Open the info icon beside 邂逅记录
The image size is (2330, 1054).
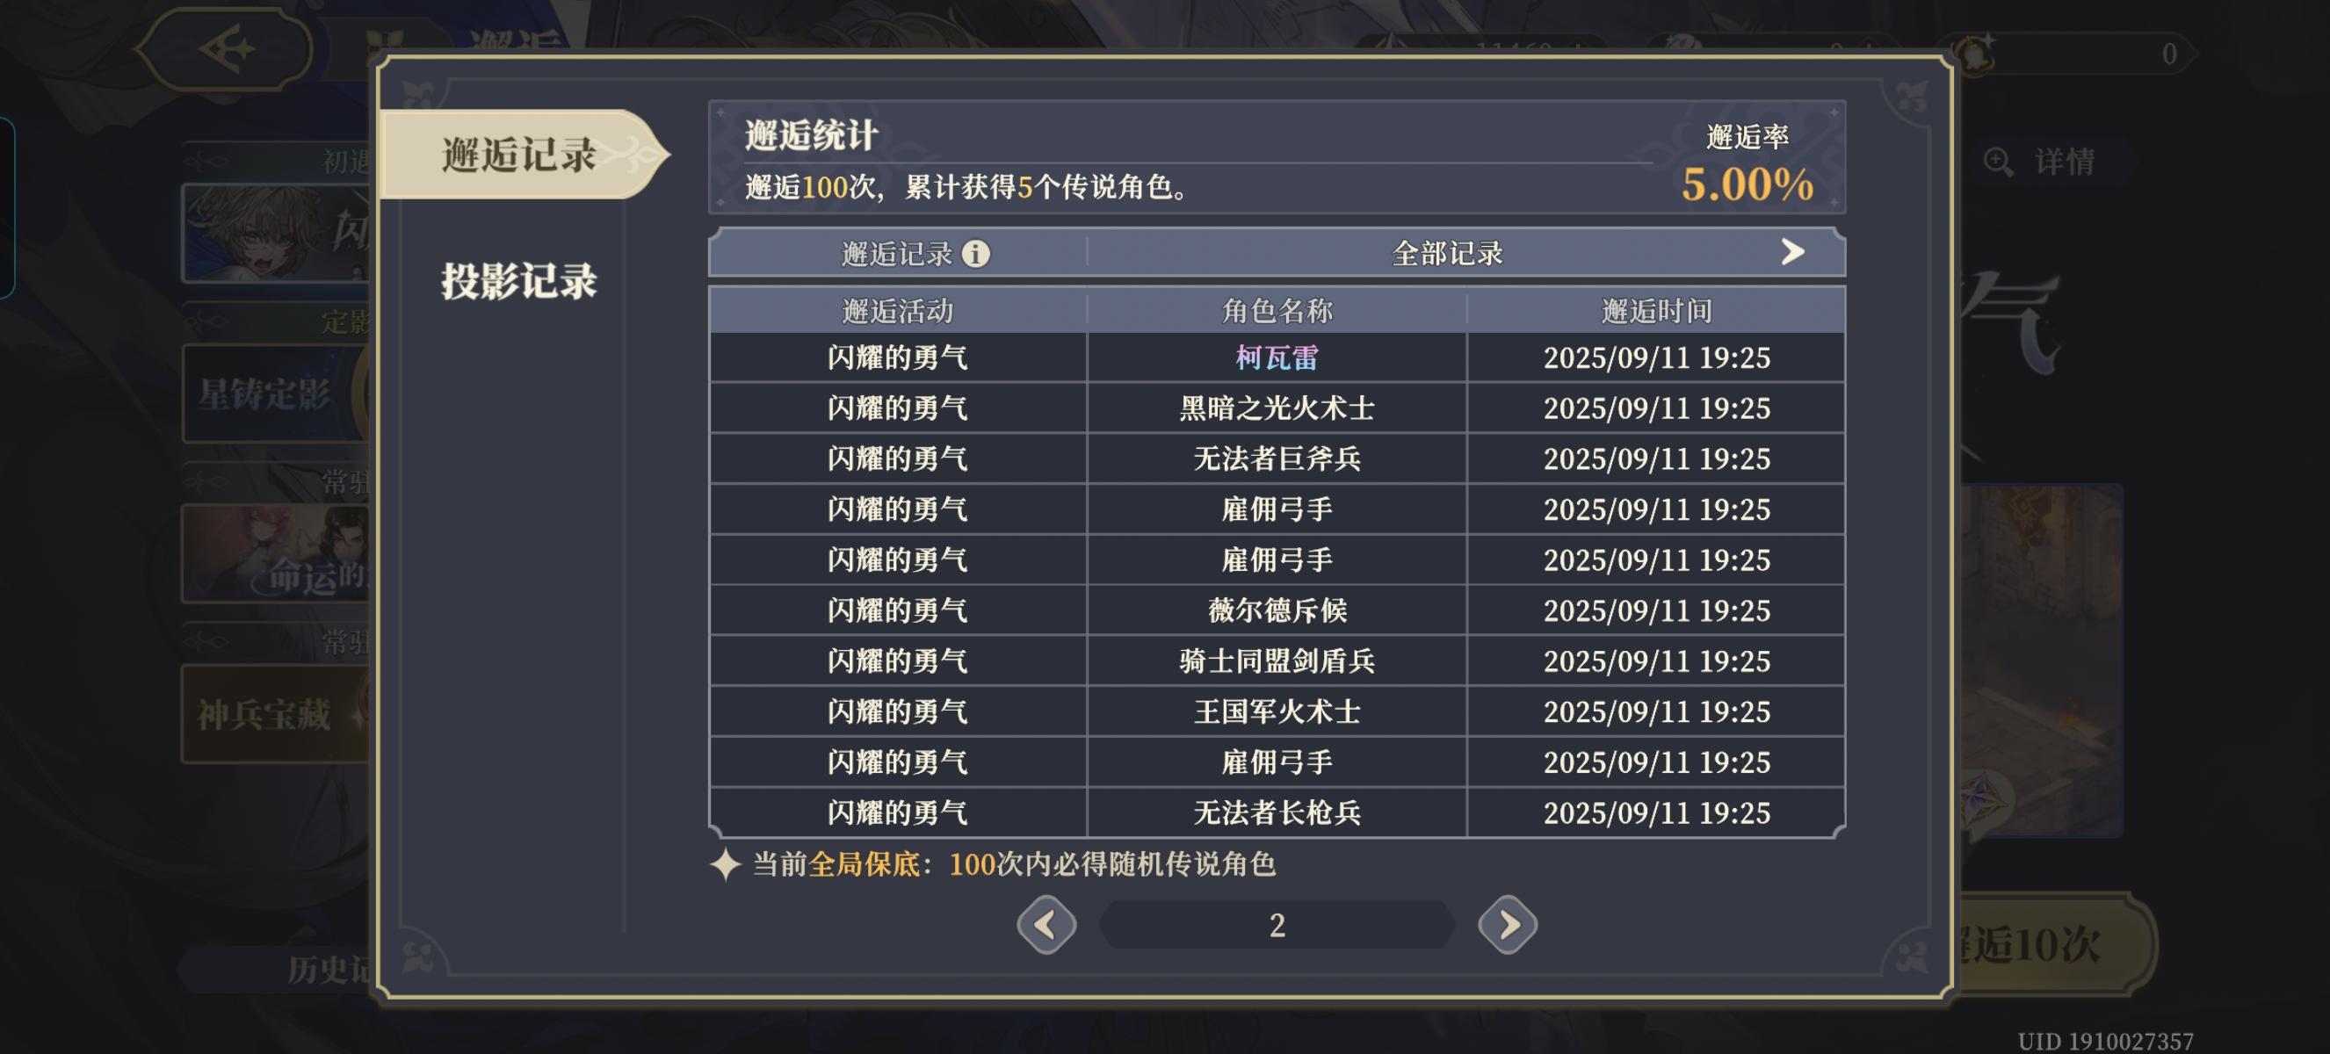pyautogui.click(x=975, y=253)
